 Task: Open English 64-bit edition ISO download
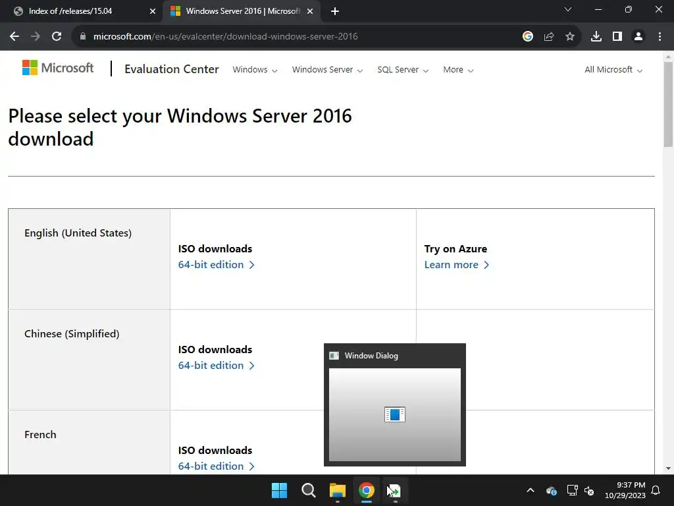[216, 265]
